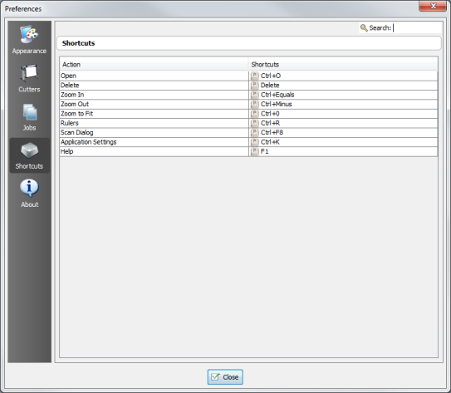Screen dimensions: 451x393
Task: Click the icon next to Ctrl+Equals
Action: pyautogui.click(x=254, y=95)
